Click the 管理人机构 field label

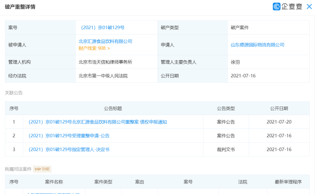[20, 62]
